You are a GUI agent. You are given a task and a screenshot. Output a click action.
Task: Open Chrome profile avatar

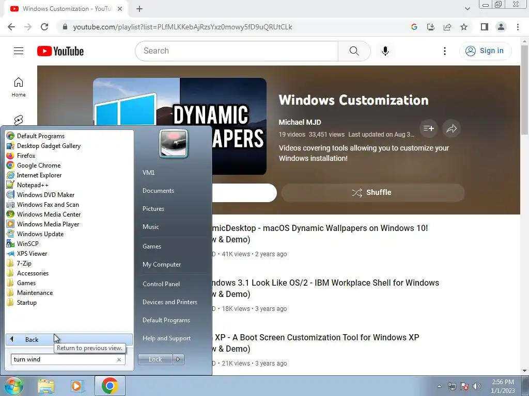[501, 27]
